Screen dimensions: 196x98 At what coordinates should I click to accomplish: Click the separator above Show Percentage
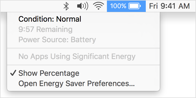[83, 65]
